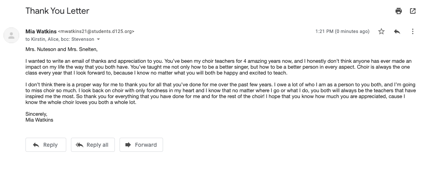Click the word Sincerely in the closing
The width and height of the screenshot is (421, 173).
click(x=36, y=114)
